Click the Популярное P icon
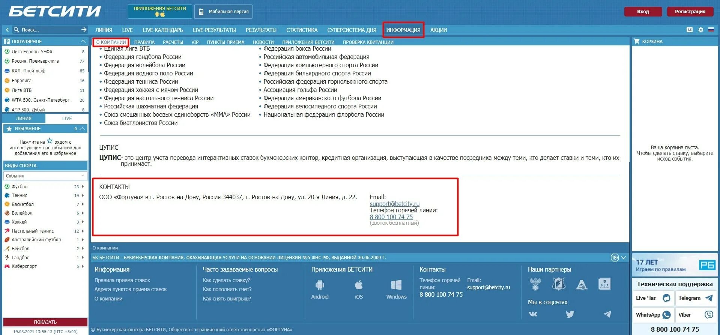 (x=7, y=42)
